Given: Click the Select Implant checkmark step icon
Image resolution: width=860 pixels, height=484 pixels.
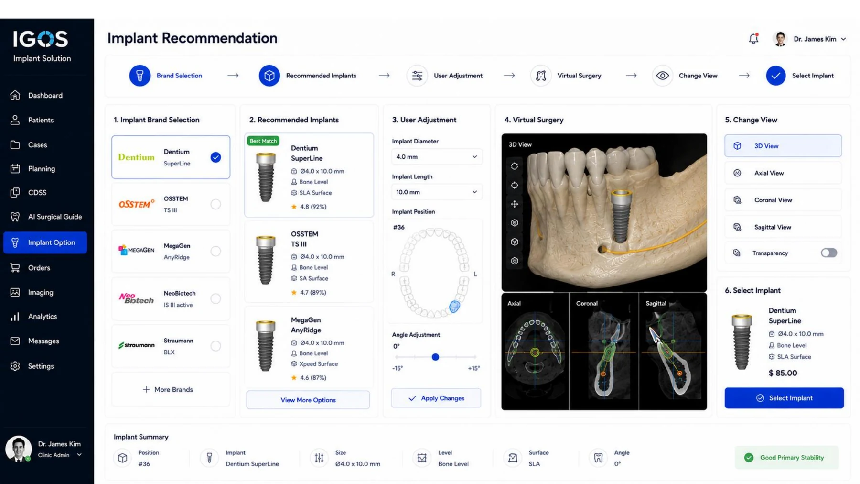Looking at the screenshot, I should click(x=776, y=76).
